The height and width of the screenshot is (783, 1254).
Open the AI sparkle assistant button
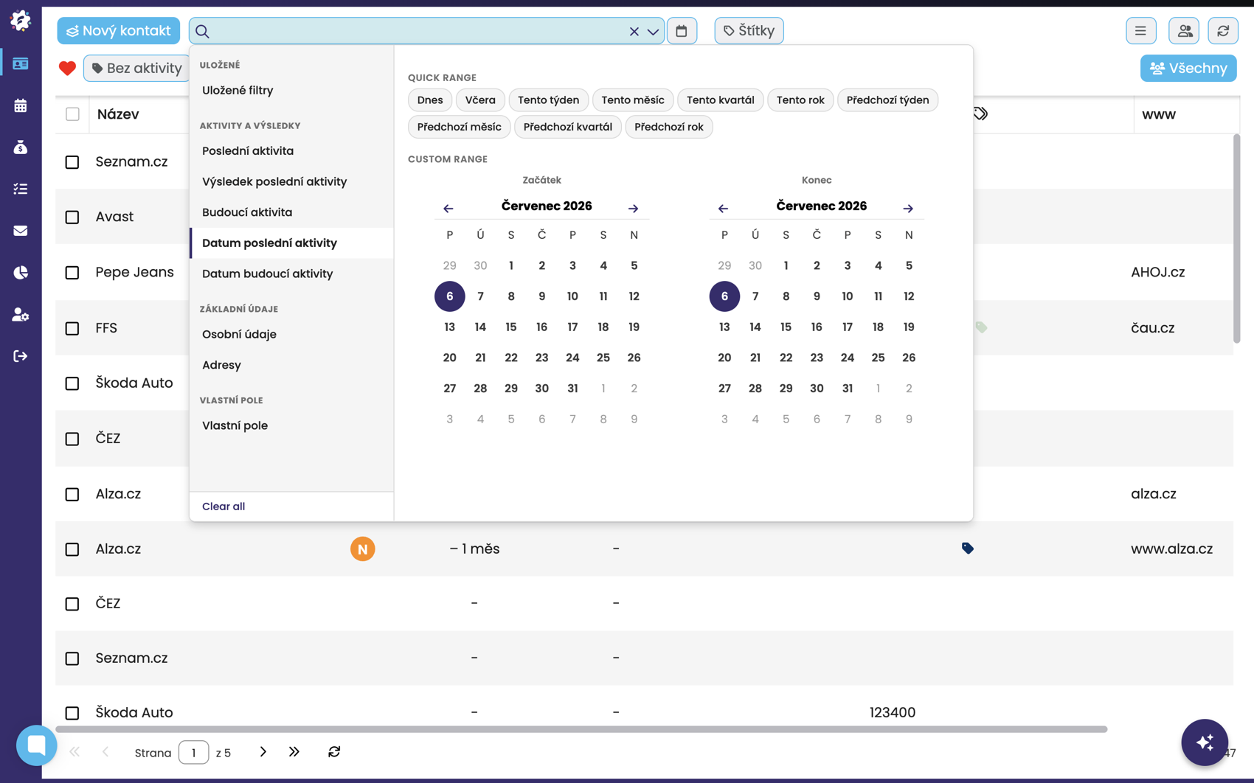1205,742
